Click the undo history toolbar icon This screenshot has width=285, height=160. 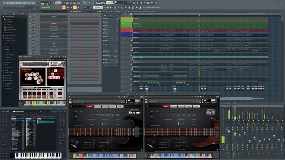[134, 3]
